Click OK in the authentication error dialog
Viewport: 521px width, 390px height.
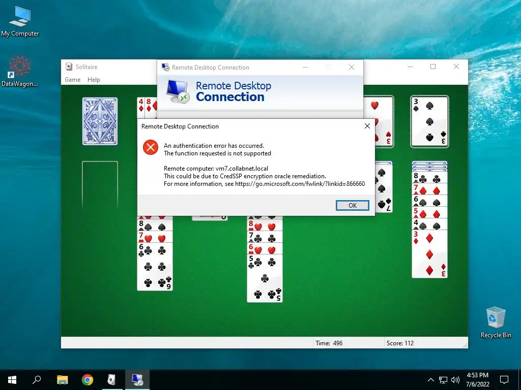(352, 205)
